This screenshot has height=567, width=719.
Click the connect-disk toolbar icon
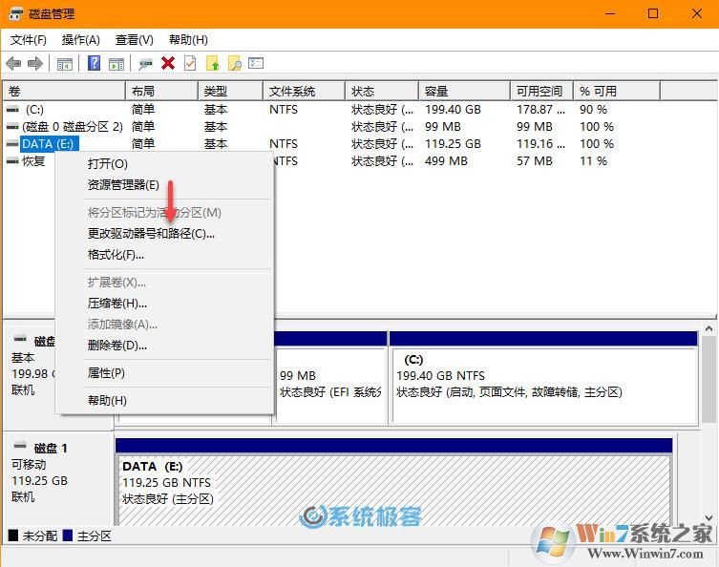(145, 63)
